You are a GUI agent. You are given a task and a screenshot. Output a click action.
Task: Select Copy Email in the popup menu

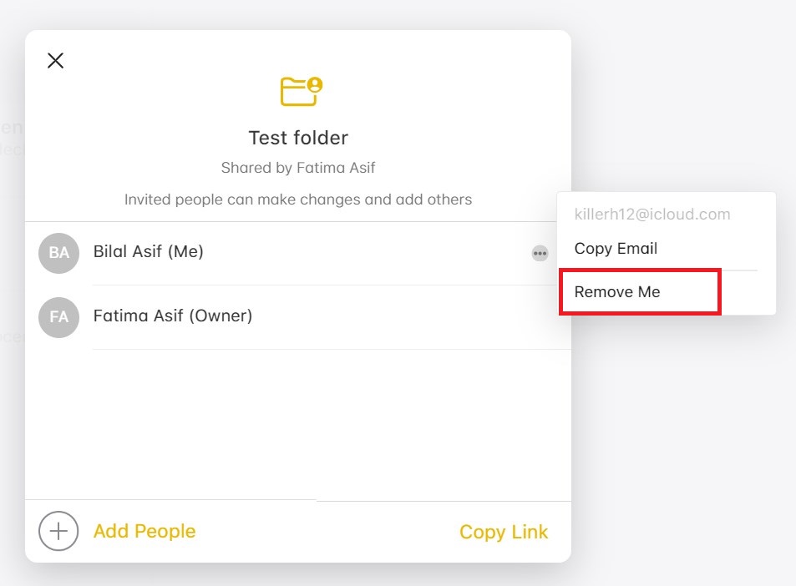tap(616, 248)
